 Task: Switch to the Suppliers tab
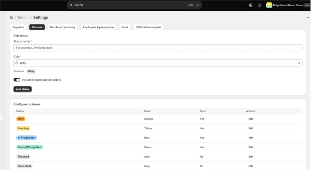(19, 28)
